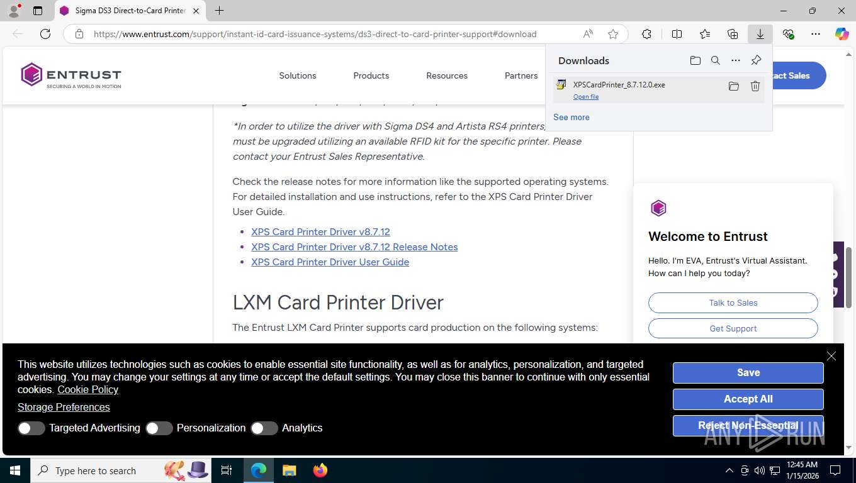Open notification center icon
Viewport: 856px width, 483px height.
pos(835,470)
